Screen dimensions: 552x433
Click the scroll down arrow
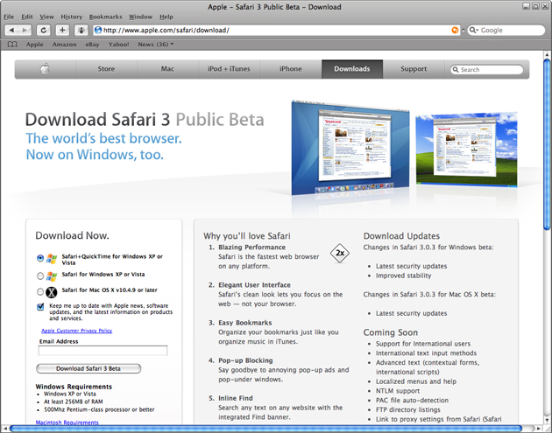pos(547,421)
